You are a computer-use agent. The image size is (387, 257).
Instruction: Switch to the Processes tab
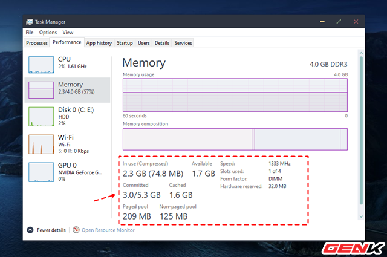[37, 43]
